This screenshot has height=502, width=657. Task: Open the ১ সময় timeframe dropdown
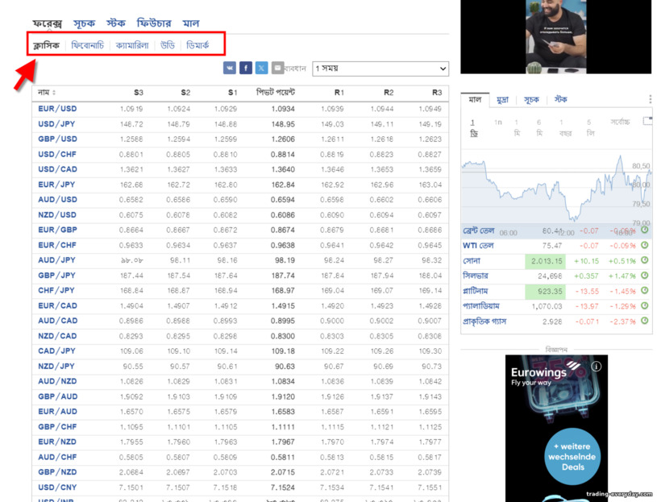point(380,68)
